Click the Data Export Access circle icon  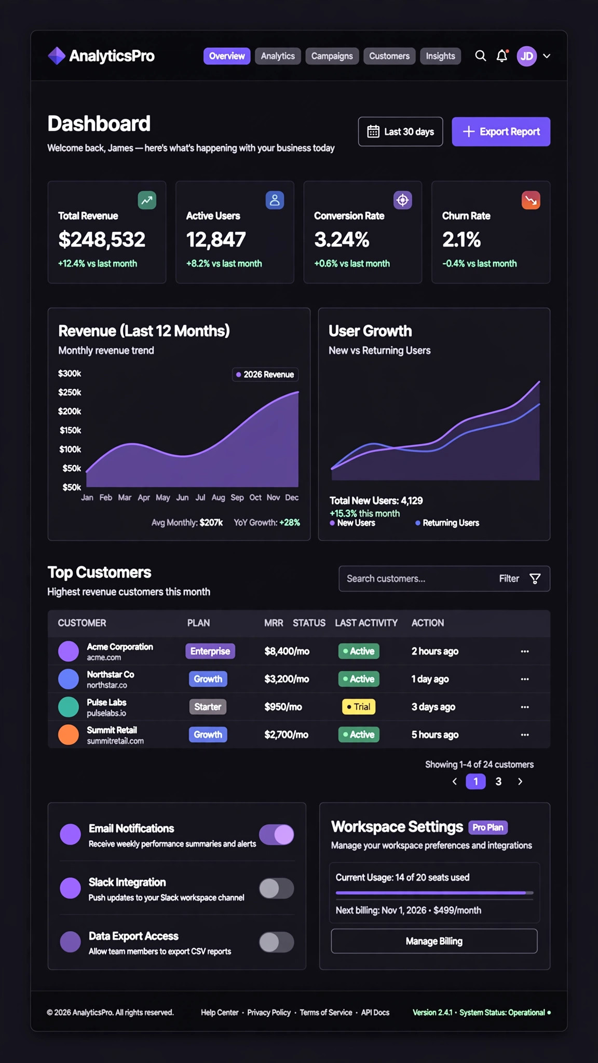click(70, 942)
